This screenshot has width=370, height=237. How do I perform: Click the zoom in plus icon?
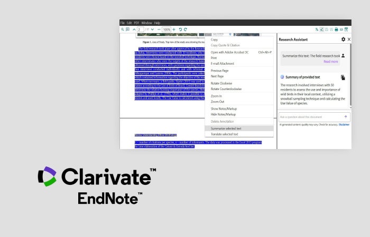click(x=174, y=29)
